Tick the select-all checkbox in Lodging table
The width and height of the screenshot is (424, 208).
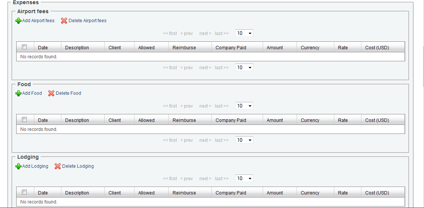pyautogui.click(x=24, y=192)
